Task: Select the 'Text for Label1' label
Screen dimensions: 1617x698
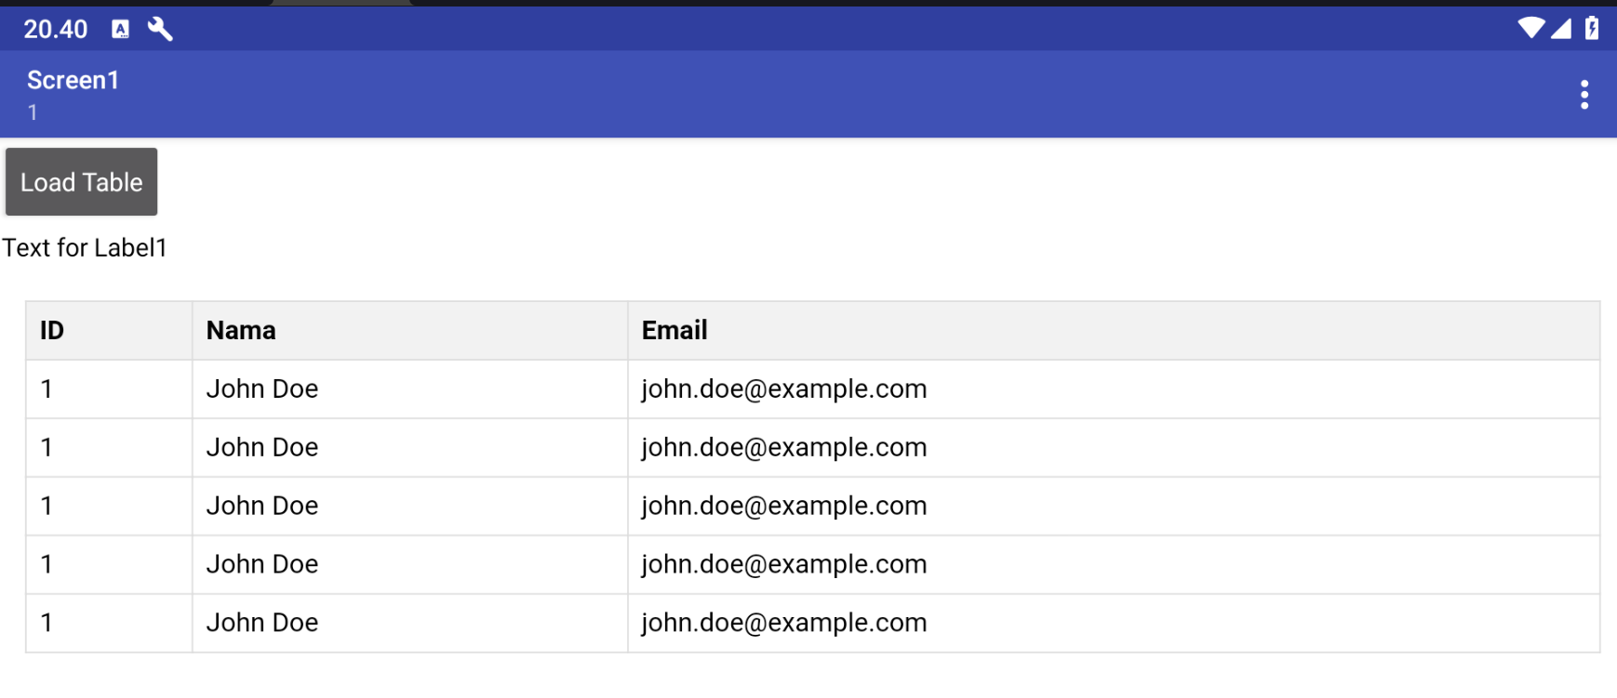Action: point(85,248)
